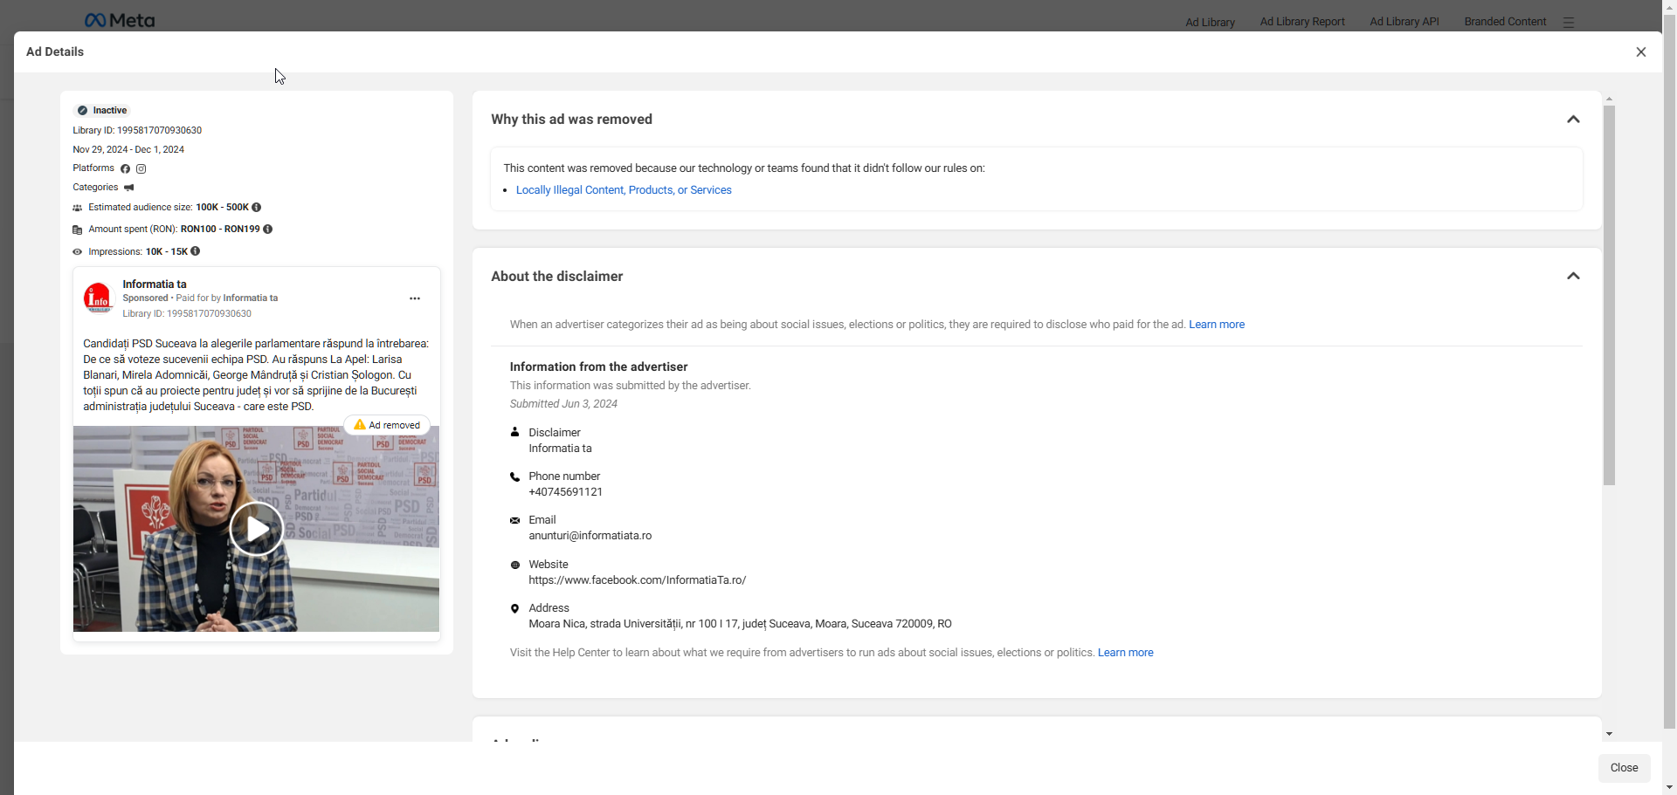
Task: Click the Instagram platform icon
Action: [141, 169]
